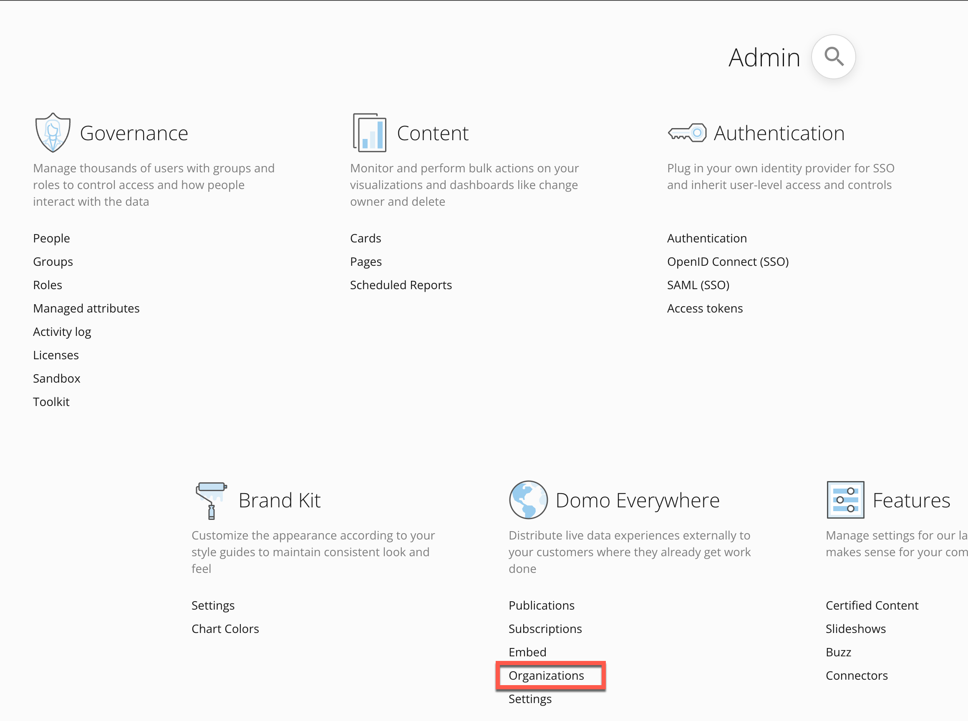Open the Sandbox page
968x721 pixels.
[56, 378]
